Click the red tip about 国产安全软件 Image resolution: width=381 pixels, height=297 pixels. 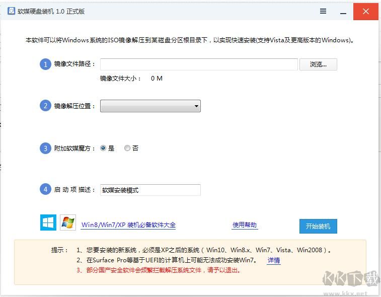[x=159, y=270]
